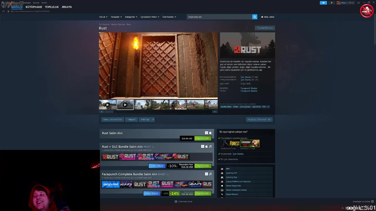Go to the TOPLULUK tab
This screenshot has height=211, width=376.
click(52, 7)
